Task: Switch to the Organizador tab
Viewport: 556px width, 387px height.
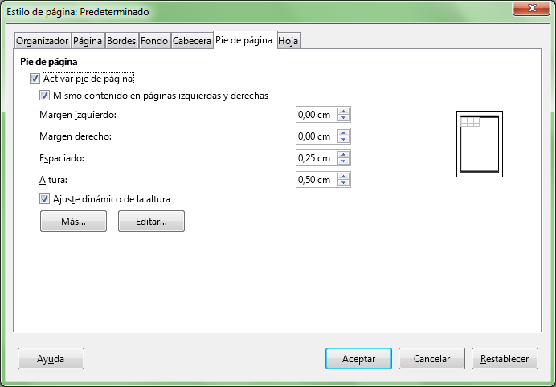Action: click(x=43, y=41)
